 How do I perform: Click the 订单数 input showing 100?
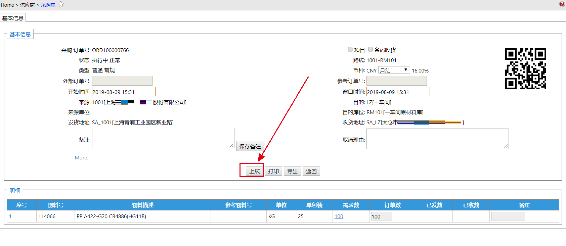click(382, 216)
